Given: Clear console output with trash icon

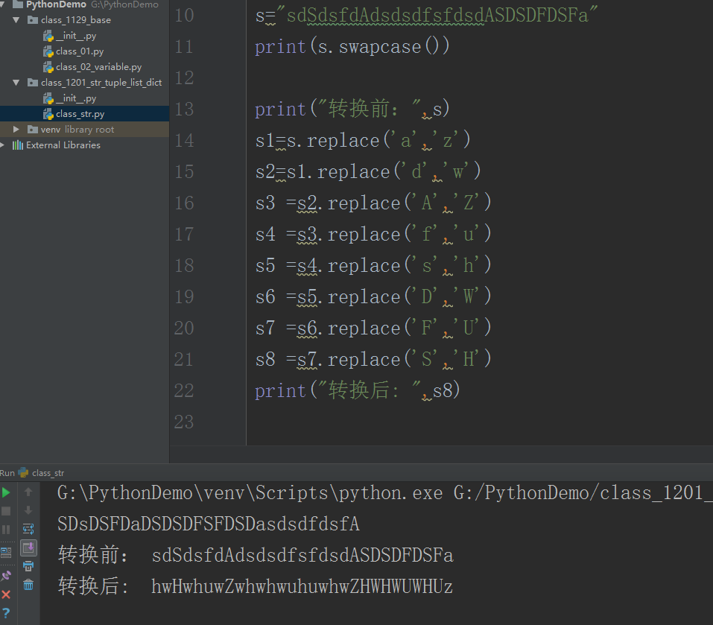Looking at the screenshot, I should coord(28,585).
